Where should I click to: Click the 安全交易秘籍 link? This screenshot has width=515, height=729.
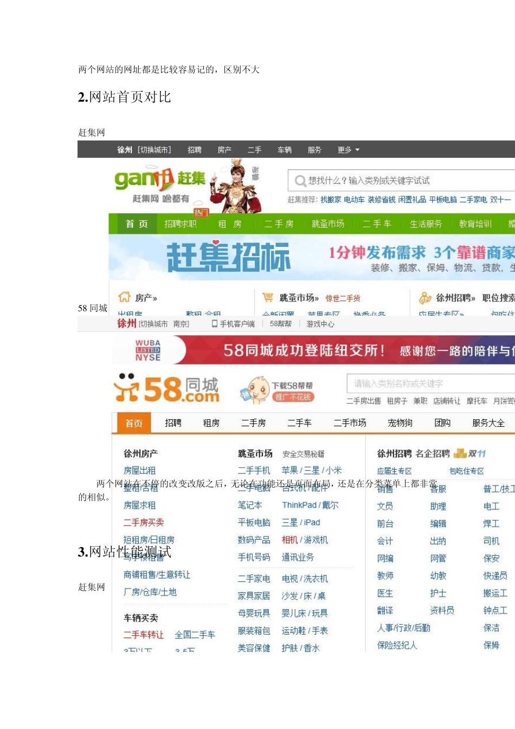(303, 454)
